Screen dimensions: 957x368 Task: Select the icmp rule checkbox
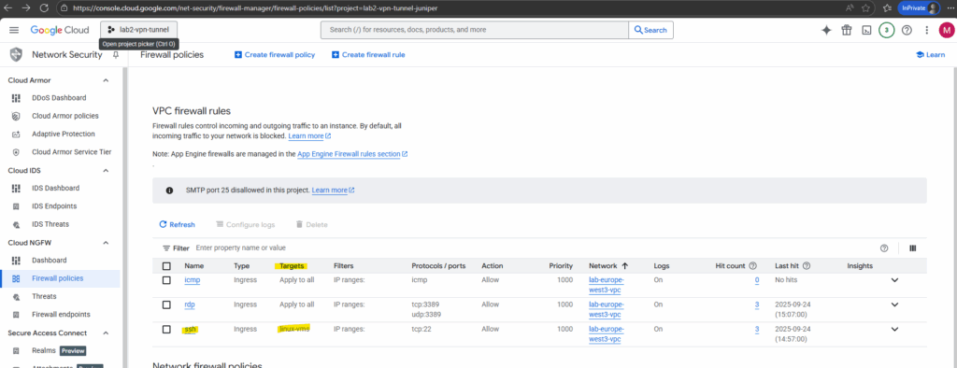click(166, 280)
